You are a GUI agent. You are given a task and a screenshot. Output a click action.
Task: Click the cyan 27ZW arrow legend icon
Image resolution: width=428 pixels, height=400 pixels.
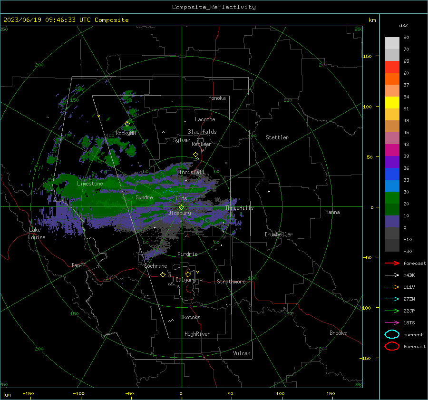[392, 299]
